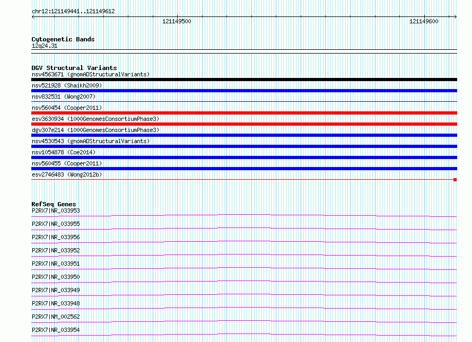Select transcript P2RX7|NM_002562
This screenshot has width=472, height=342.
56,317
